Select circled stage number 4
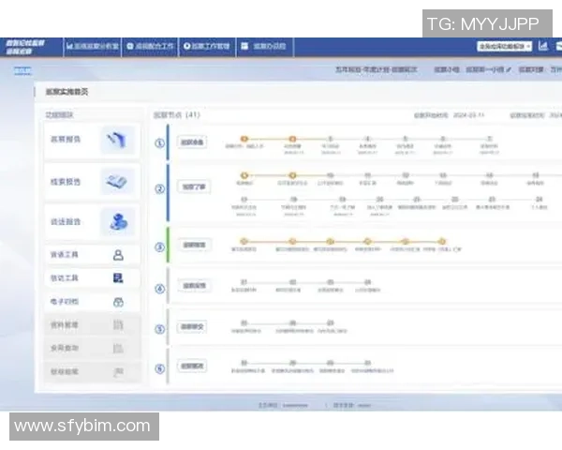This screenshot has height=450, width=562. click(159, 289)
